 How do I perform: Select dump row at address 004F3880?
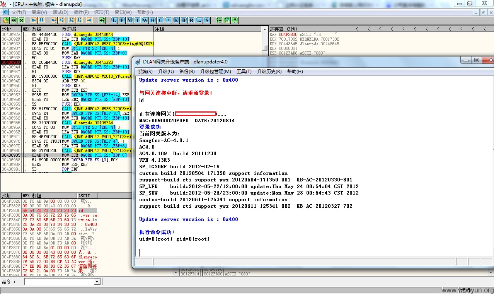(x=49, y=256)
